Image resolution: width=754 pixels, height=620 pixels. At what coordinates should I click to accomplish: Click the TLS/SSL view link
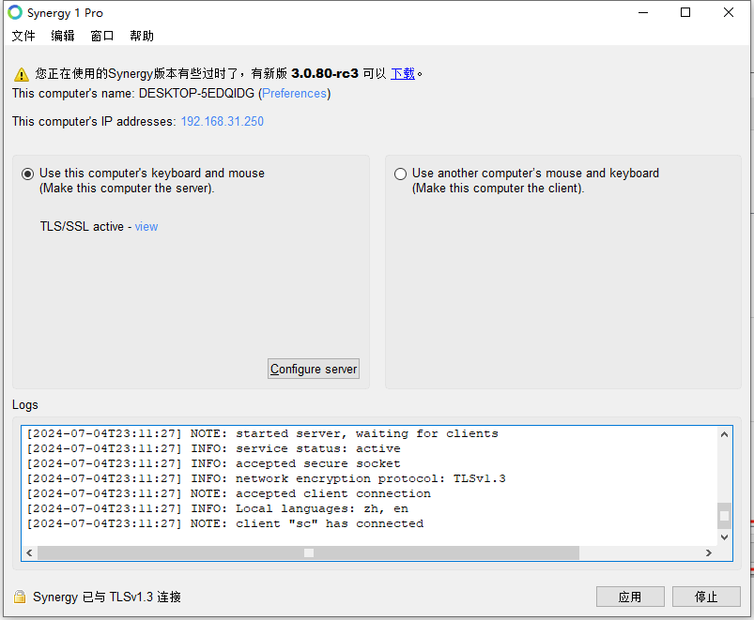pos(146,227)
